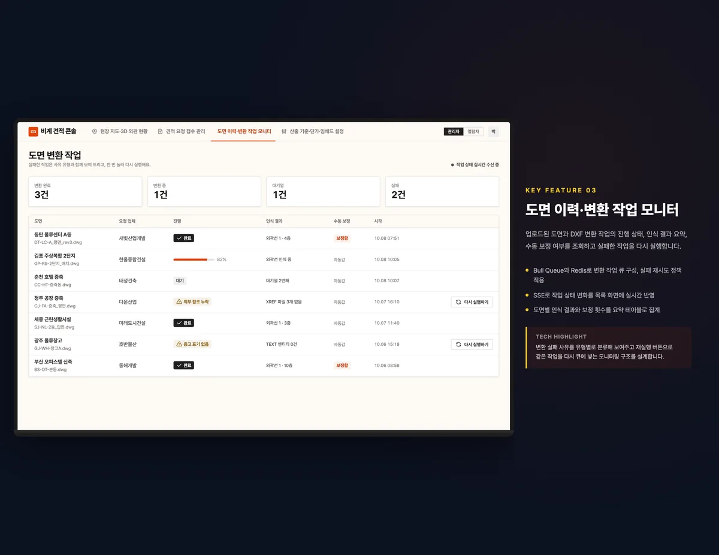Viewport: 719px width, 555px height.
Task: Click drawing name 김포 주상복합 2단지
Action: pyautogui.click(x=55, y=256)
